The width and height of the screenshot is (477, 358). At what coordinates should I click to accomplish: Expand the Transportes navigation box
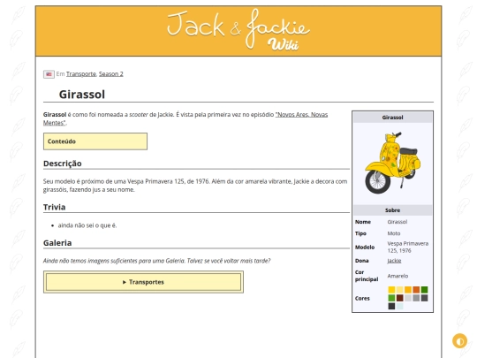tap(143, 282)
